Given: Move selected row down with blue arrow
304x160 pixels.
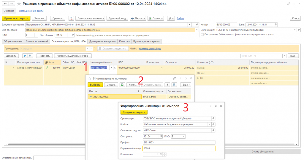Looking at the screenshot, I should (x=30, y=56).
